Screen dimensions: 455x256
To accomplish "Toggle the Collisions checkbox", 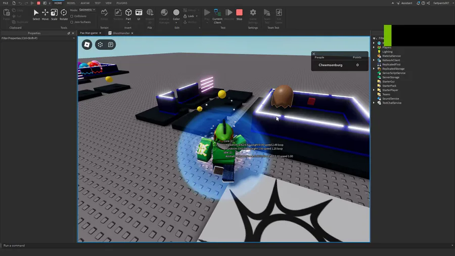I will click(72, 16).
